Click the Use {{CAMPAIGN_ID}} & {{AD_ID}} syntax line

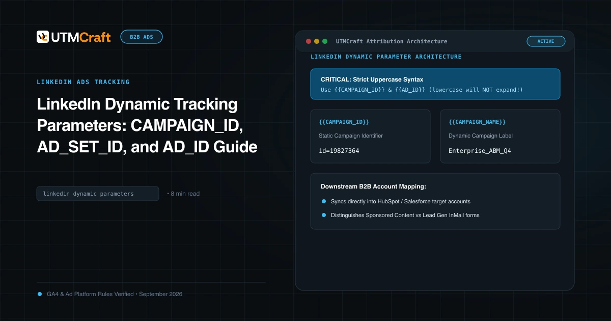(422, 90)
